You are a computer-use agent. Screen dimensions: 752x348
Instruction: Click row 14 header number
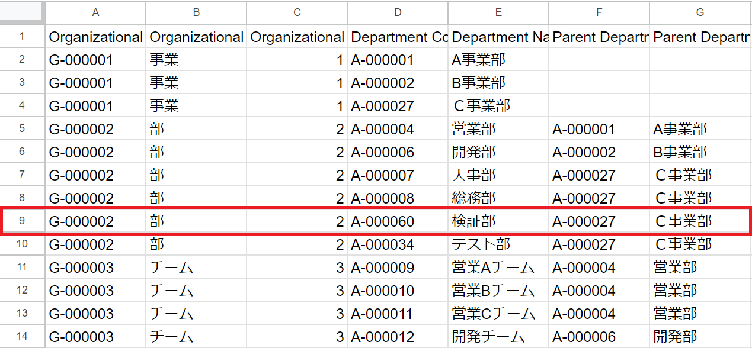pos(22,336)
